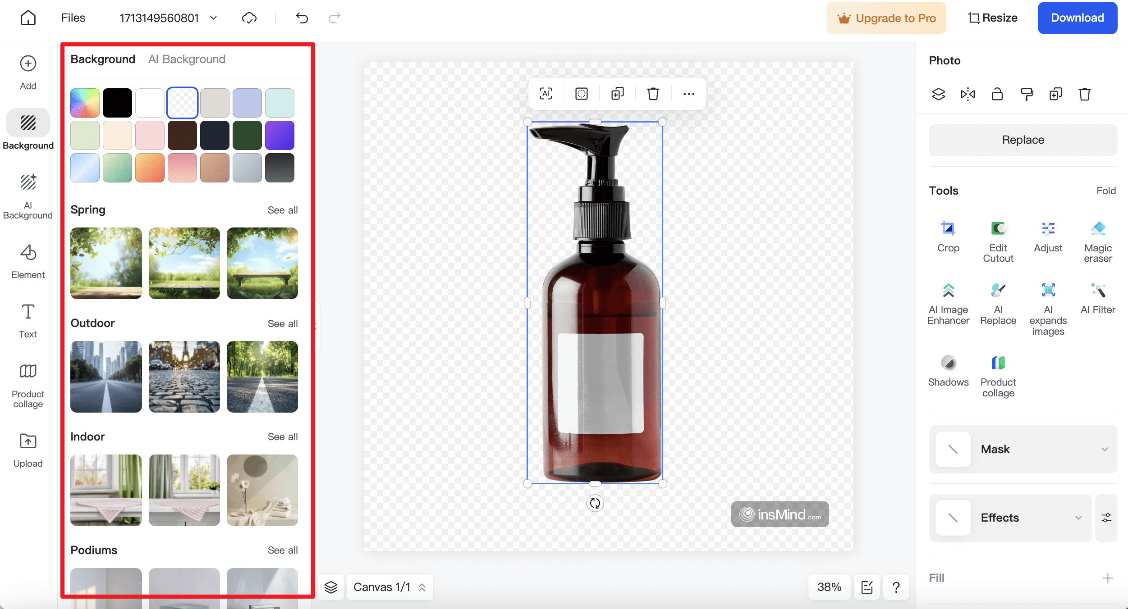Open more options in floating toolbar
This screenshot has width=1128, height=609.
pos(689,94)
